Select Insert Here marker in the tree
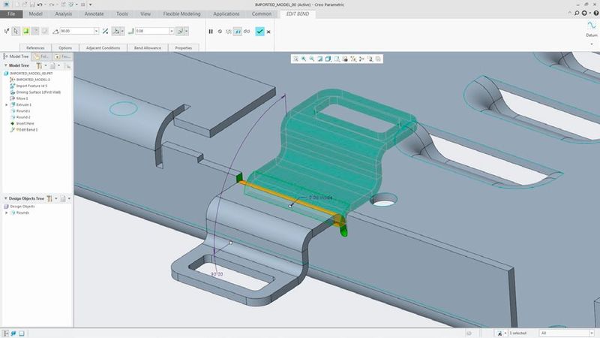600x338 pixels. point(25,123)
